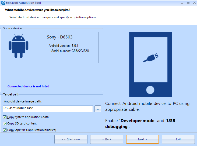The width and height of the screenshot is (197, 146).
Task: Click the Android device image path field
Action: click(x=48, y=109)
